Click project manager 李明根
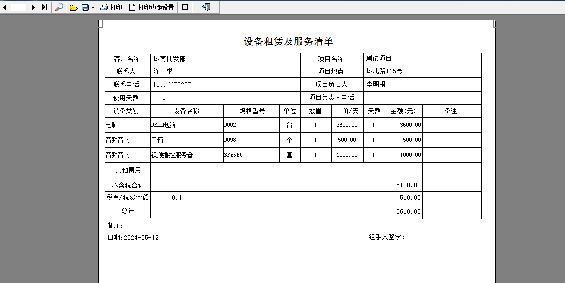The width and height of the screenshot is (565, 283). [376, 85]
